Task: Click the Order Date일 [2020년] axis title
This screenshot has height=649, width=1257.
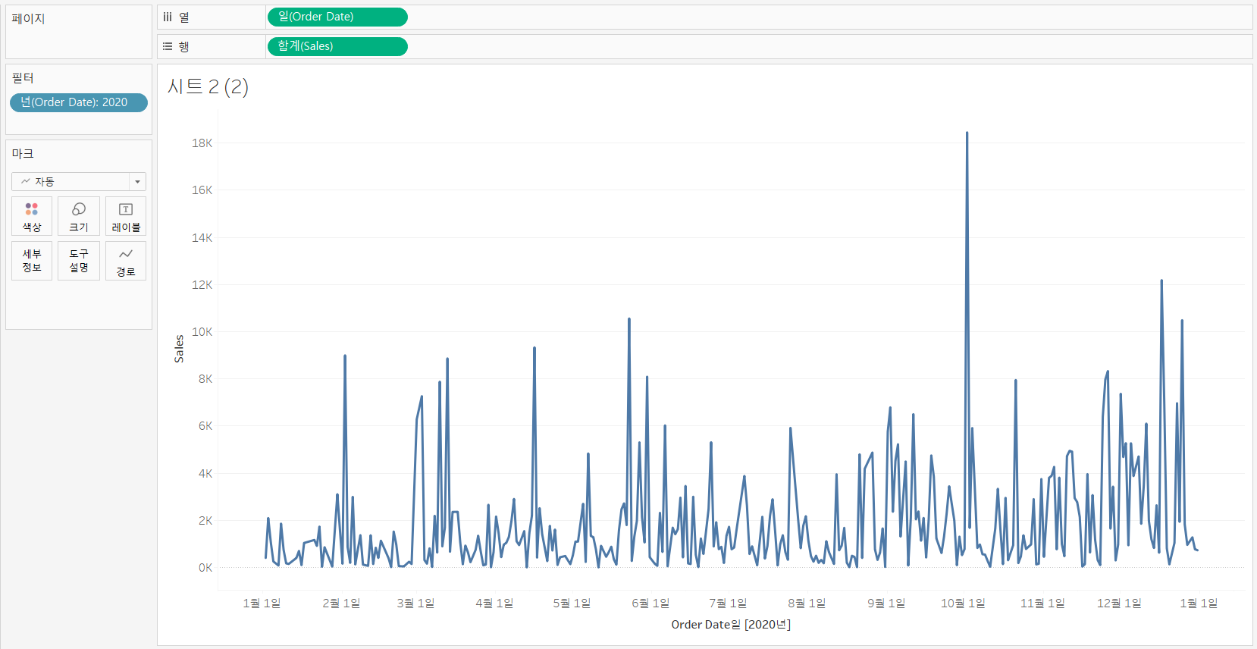Action: 731,625
